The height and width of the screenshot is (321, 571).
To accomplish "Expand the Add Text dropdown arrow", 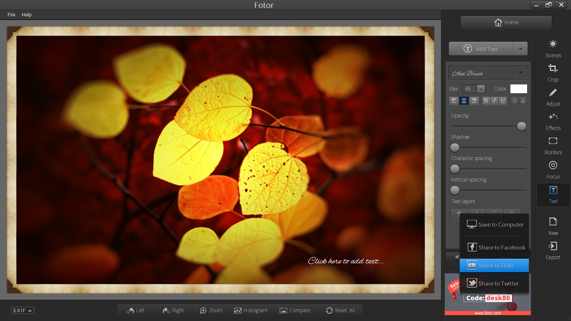I will pos(520,49).
